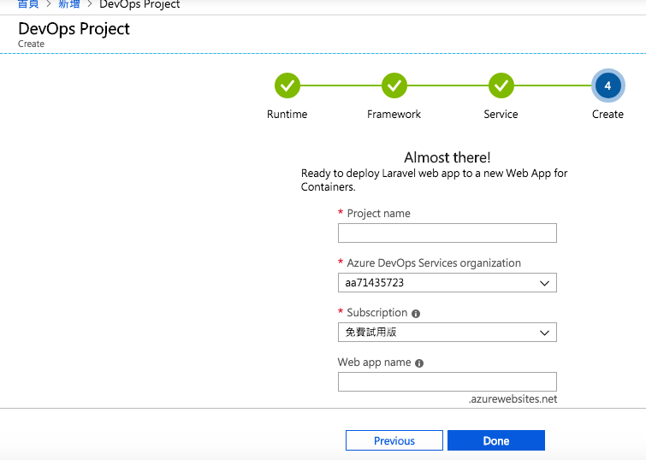646x460 pixels.
Task: Click the Previous button
Action: [394, 440]
